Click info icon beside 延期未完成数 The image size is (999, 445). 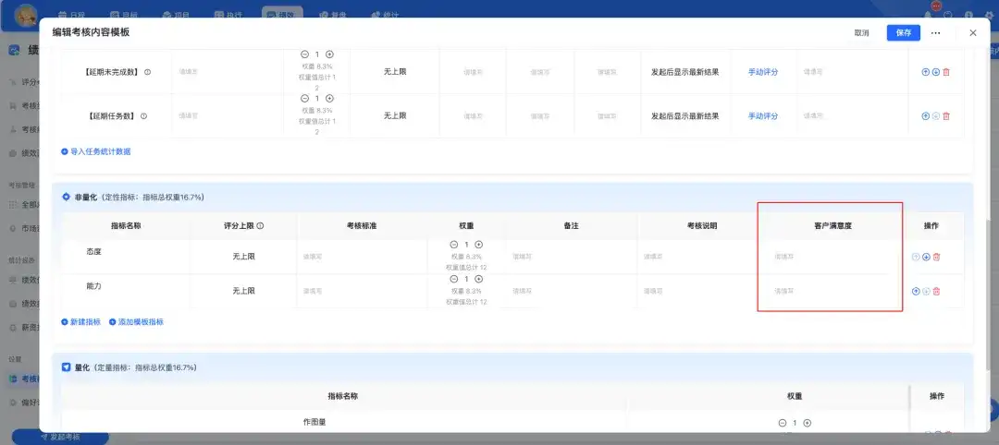(x=148, y=72)
